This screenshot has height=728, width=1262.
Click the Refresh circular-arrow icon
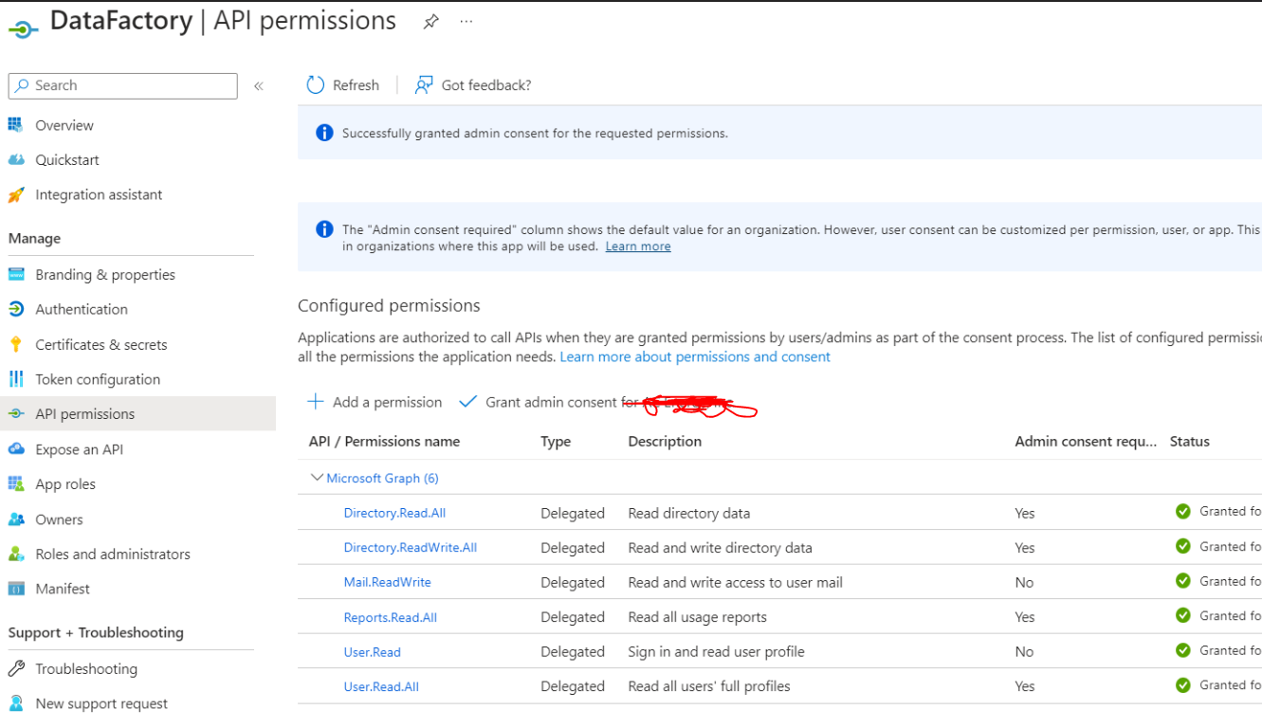point(316,85)
